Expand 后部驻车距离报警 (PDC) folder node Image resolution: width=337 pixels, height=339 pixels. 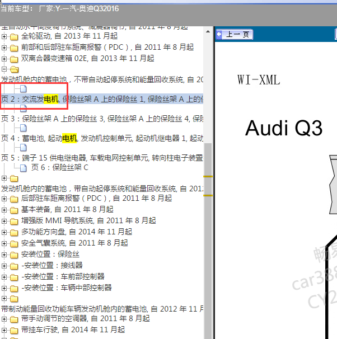[x=4, y=199]
